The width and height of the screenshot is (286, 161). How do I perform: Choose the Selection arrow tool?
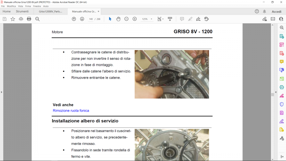110,19
